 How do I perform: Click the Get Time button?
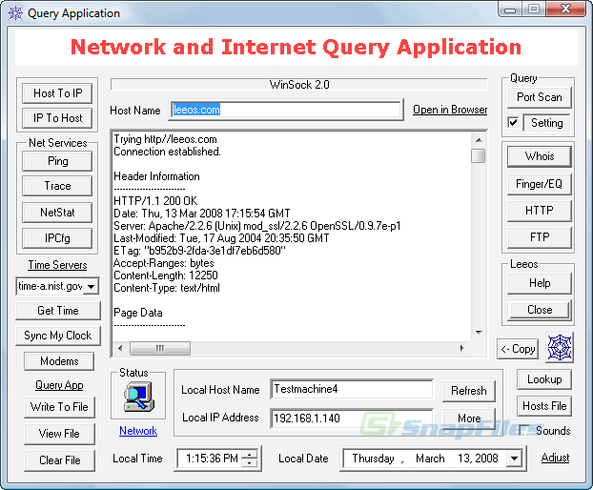[58, 311]
